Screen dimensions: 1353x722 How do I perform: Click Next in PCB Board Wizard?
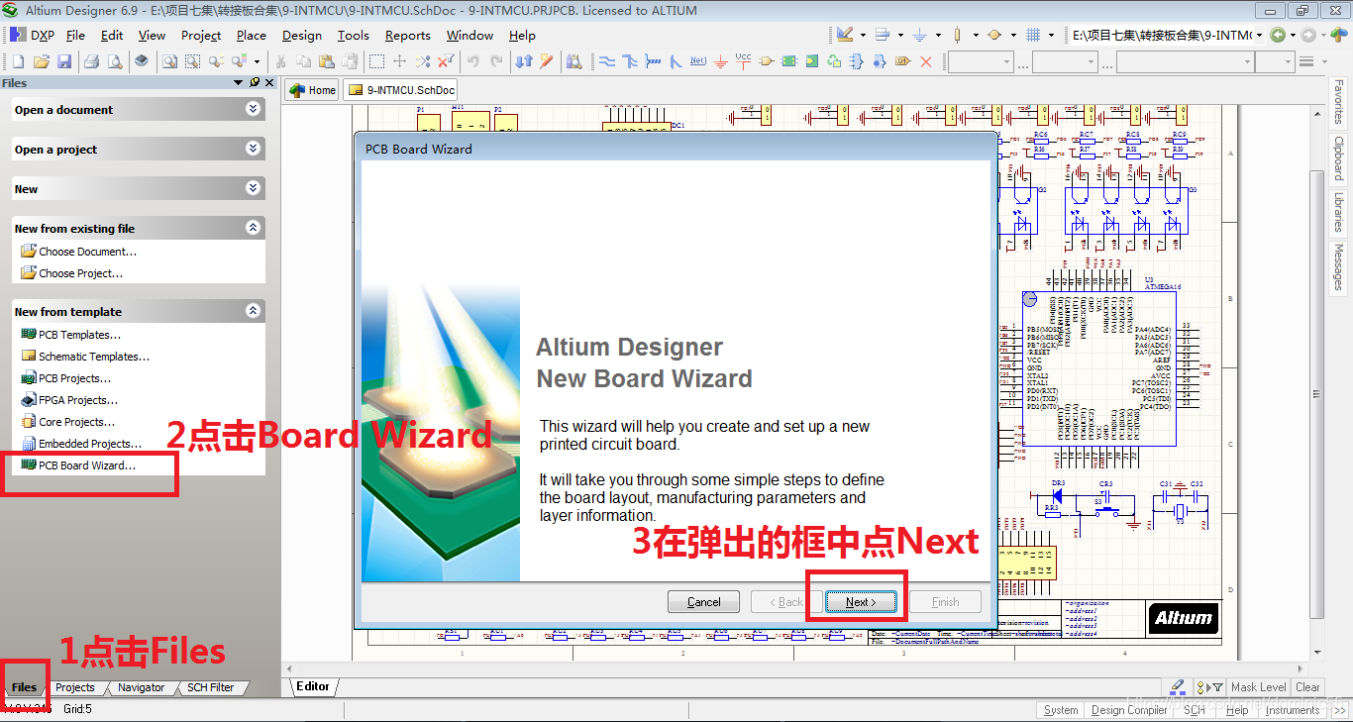(861, 601)
